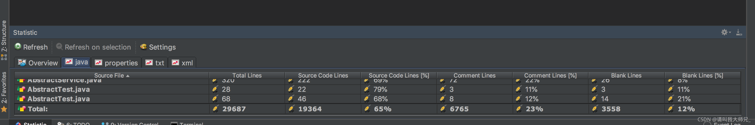Click the Source Code Lines [%] header
755x125 pixels.
click(399, 75)
